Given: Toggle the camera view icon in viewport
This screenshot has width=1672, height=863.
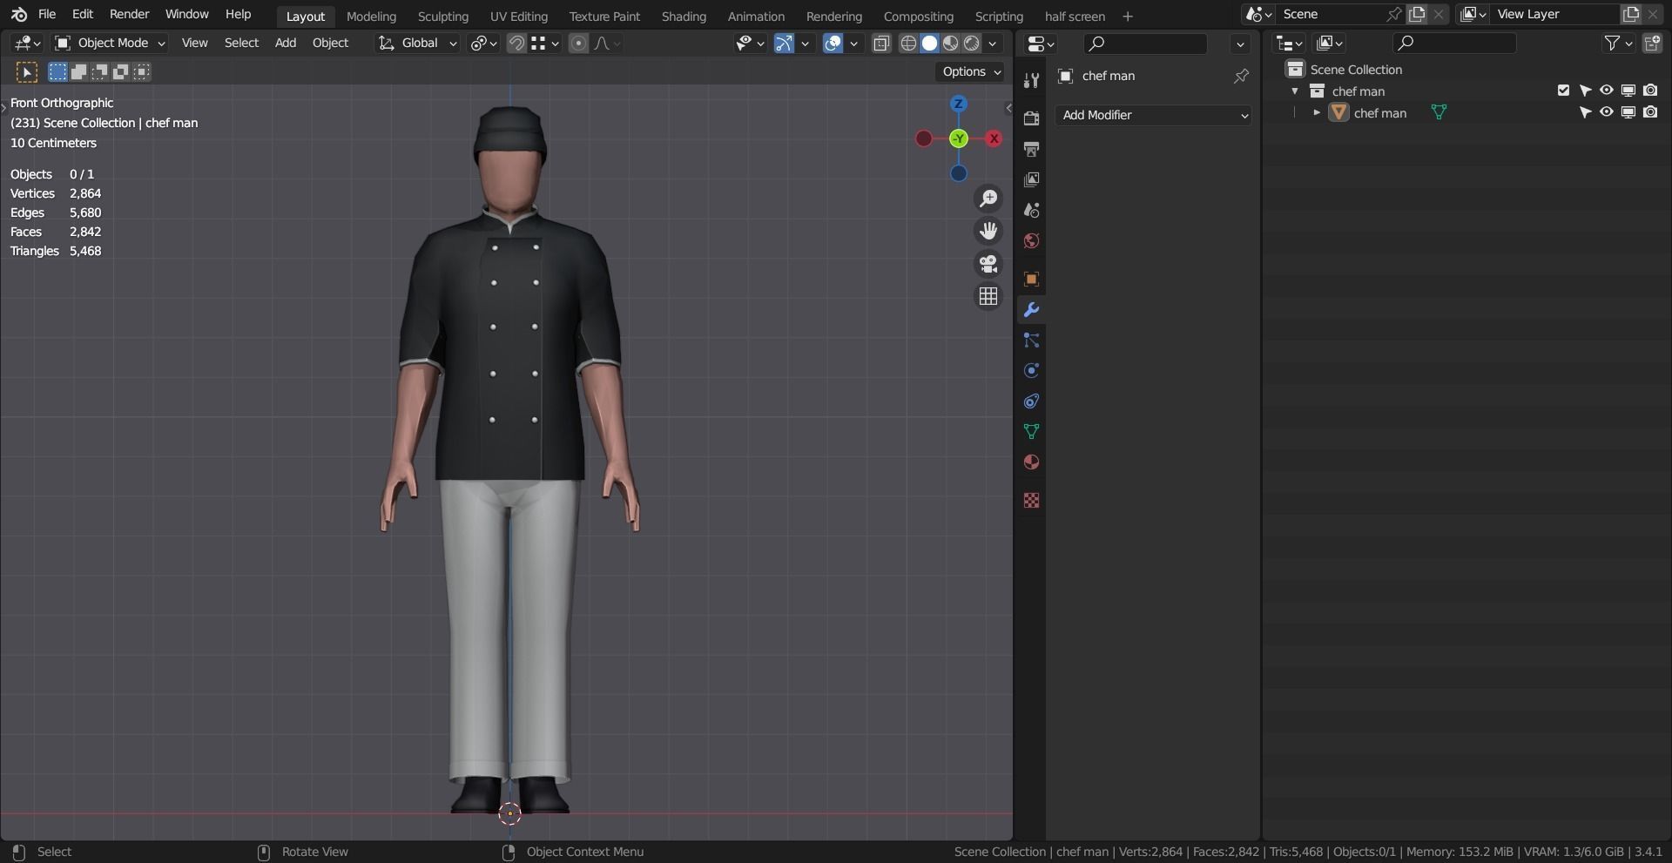Looking at the screenshot, I should (988, 264).
